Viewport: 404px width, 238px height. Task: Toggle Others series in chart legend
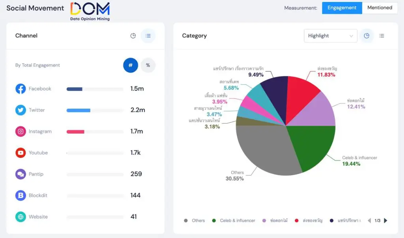tap(195, 221)
